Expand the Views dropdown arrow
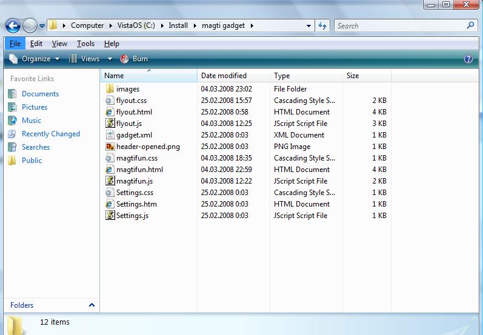 pyautogui.click(x=110, y=59)
